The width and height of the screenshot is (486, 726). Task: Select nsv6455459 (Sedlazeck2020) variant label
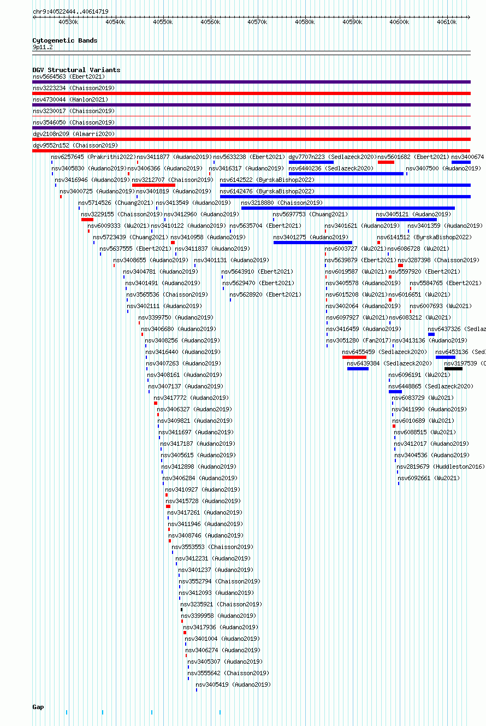coord(385,352)
